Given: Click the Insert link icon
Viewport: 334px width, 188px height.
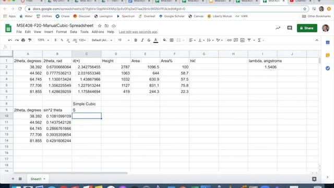Looking at the screenshot, I should click(x=229, y=40).
